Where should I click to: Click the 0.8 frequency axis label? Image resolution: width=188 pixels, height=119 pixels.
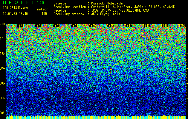(x=2, y=83)
